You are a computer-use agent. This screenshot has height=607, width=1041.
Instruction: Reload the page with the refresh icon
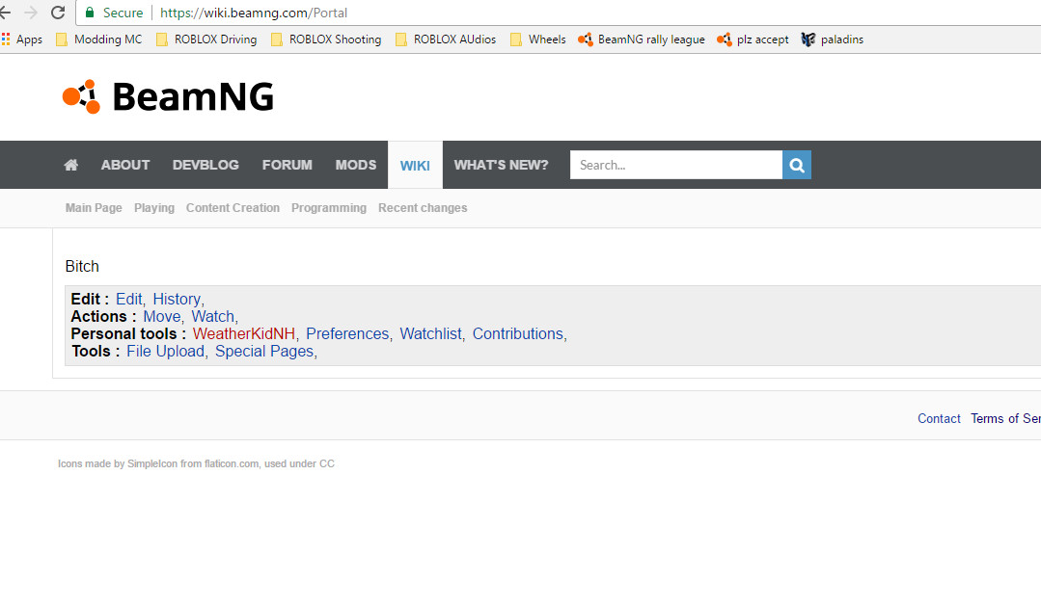[x=58, y=13]
